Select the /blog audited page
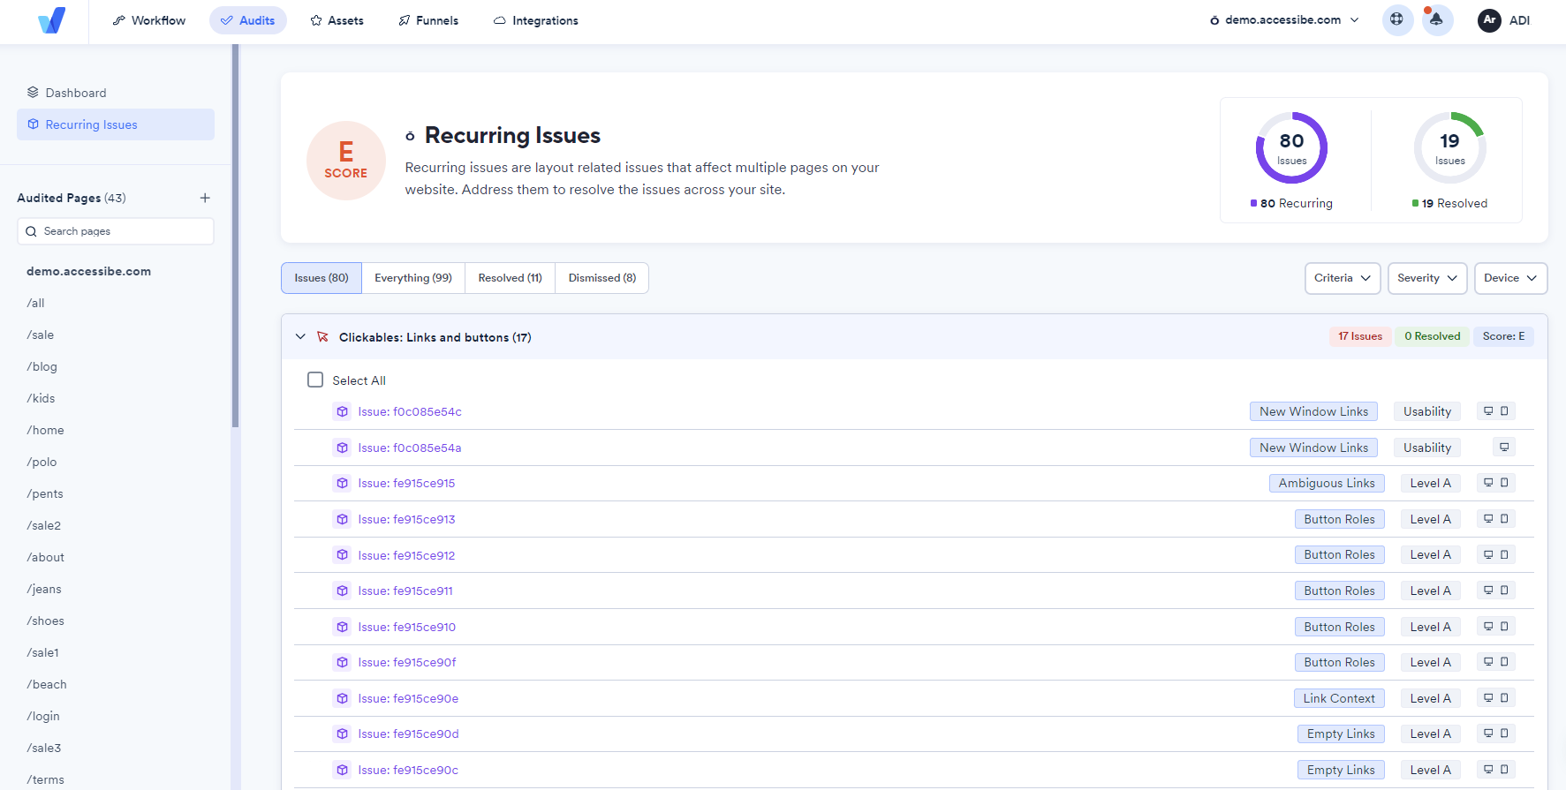Image resolution: width=1566 pixels, height=790 pixels. [42, 366]
